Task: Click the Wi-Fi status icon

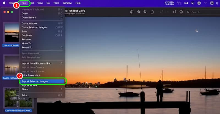Action: 206,3
